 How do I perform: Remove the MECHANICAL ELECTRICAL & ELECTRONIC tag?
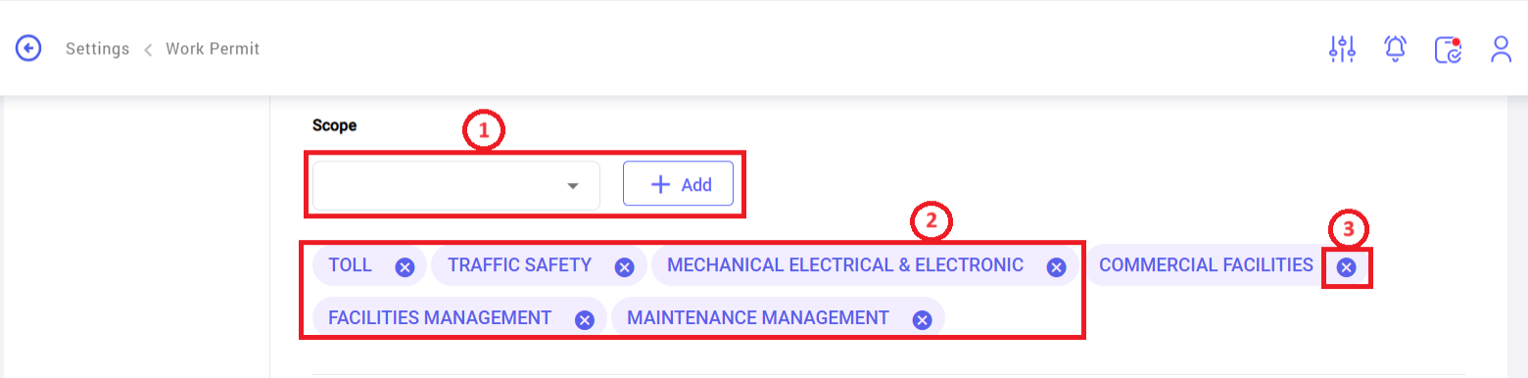(1055, 266)
